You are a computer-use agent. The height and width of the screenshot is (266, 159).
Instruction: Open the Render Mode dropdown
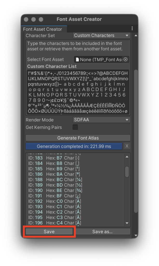(x=101, y=120)
